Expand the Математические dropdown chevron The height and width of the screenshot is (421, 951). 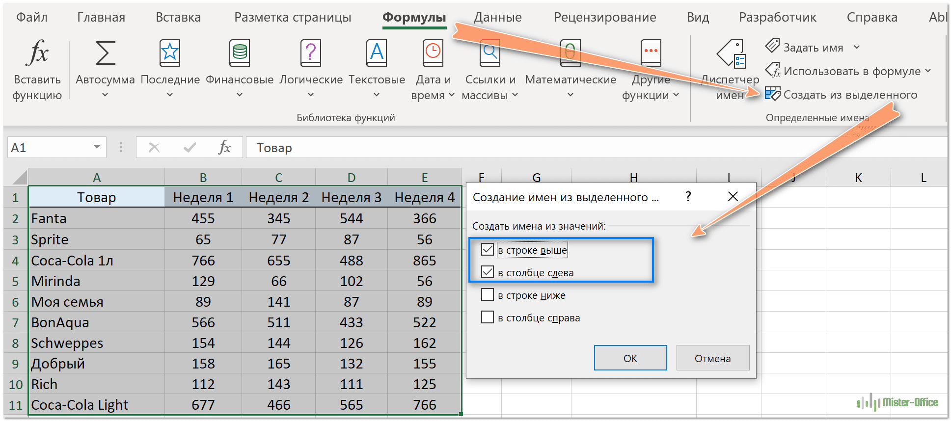571,95
